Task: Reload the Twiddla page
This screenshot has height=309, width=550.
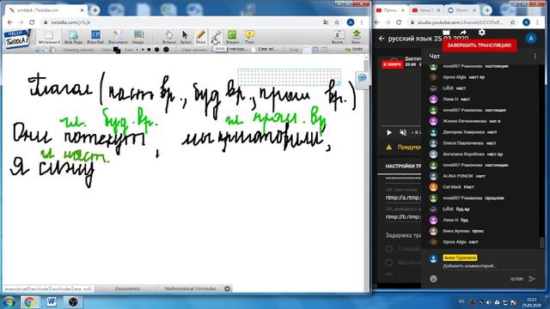Action: pyautogui.click(x=32, y=22)
